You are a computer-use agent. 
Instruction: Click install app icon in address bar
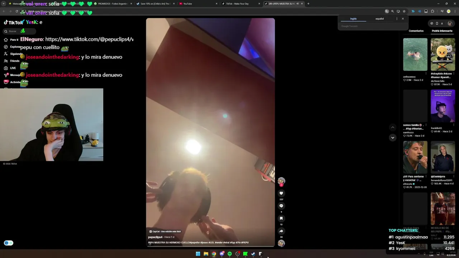click(x=398, y=11)
